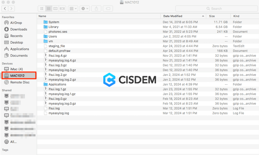Viewport: 259px width, 155px height.
Task: Select the staging_file row
Action: click(x=148, y=46)
